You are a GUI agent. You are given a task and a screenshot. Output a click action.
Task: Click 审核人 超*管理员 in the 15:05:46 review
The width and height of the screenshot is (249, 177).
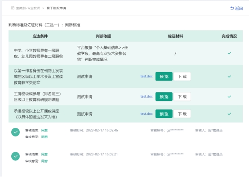(x=209, y=130)
